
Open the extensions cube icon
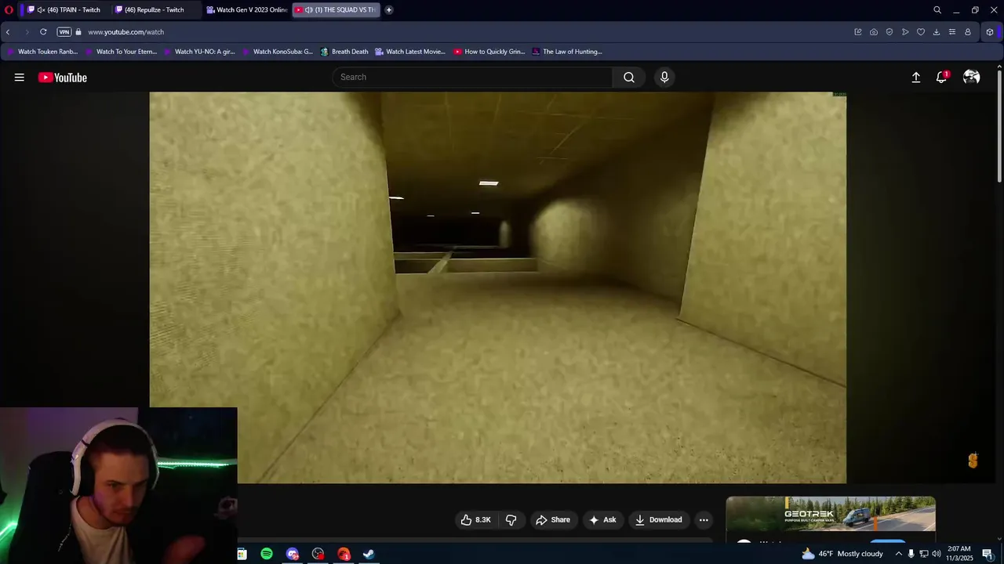(990, 32)
